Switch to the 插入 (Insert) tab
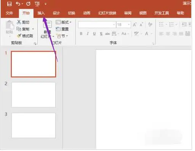The width and height of the screenshot is (195, 151). [x=41, y=13]
